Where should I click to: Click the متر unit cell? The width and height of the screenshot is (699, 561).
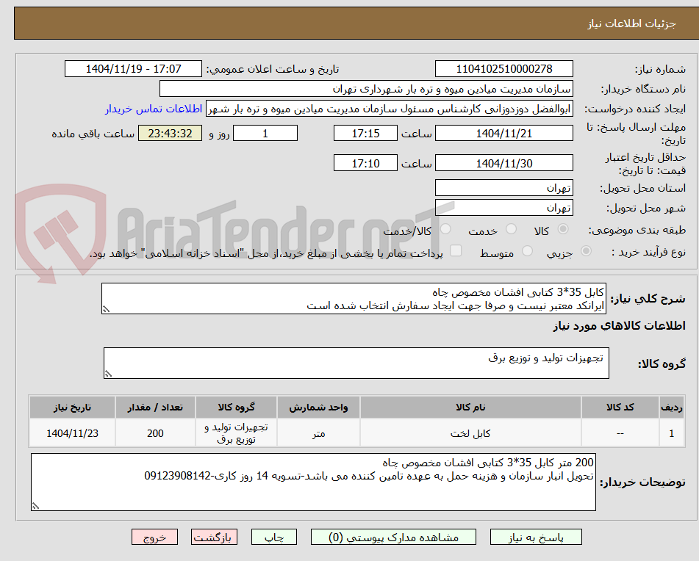[318, 433]
